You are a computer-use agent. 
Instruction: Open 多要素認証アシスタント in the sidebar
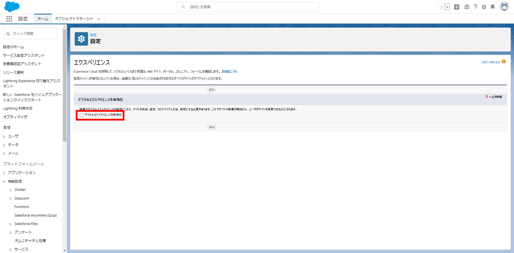[22, 64]
